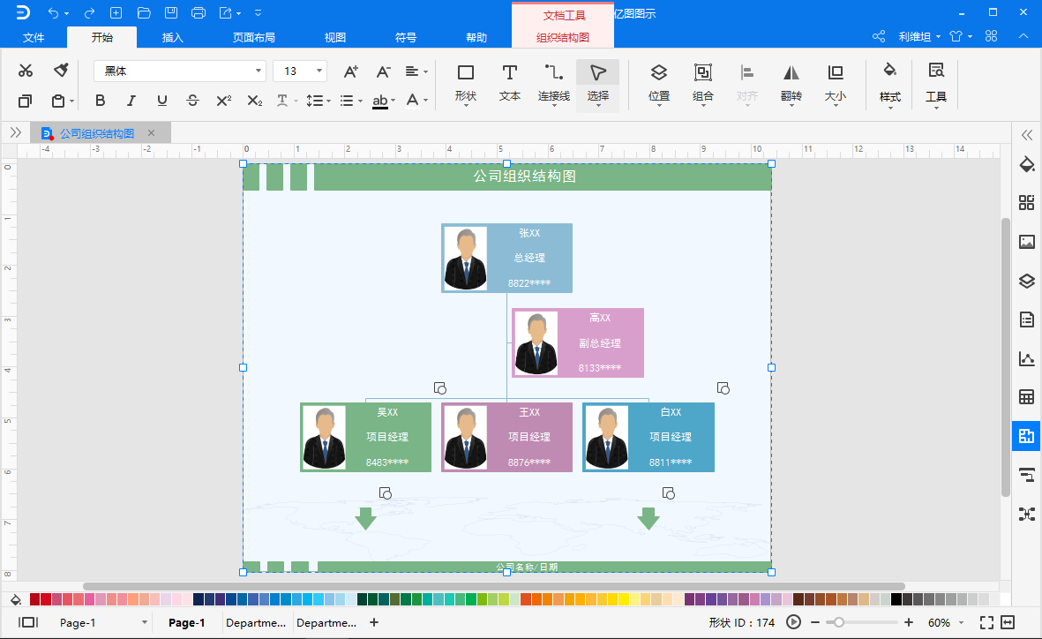Click the share icon near 利维坦
This screenshot has width=1042, height=639.
pyautogui.click(x=879, y=36)
